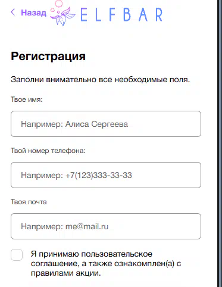Click the Например: me@mail.ru placeholder text
The image size is (222, 287).
(65, 226)
